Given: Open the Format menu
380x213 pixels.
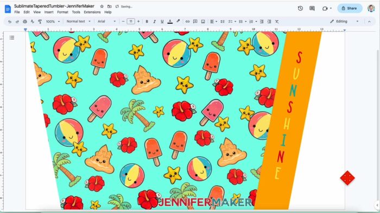Looking at the screenshot, I should tap(62, 12).
